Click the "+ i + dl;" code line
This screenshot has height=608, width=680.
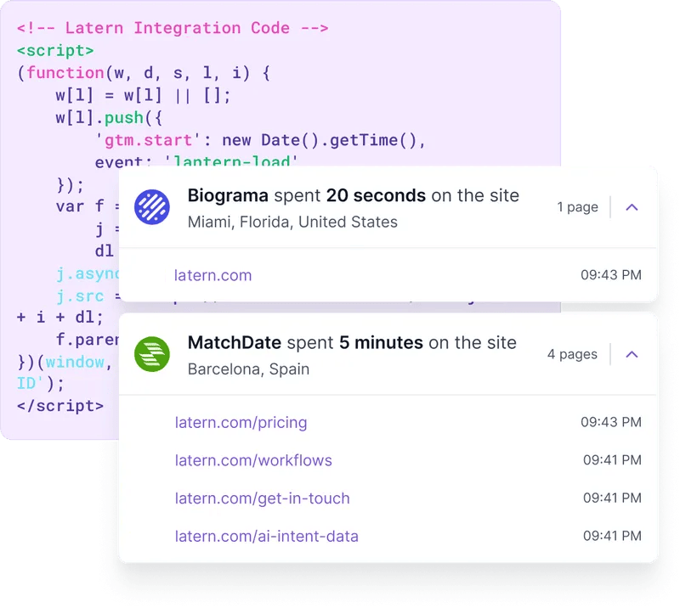click(x=60, y=318)
